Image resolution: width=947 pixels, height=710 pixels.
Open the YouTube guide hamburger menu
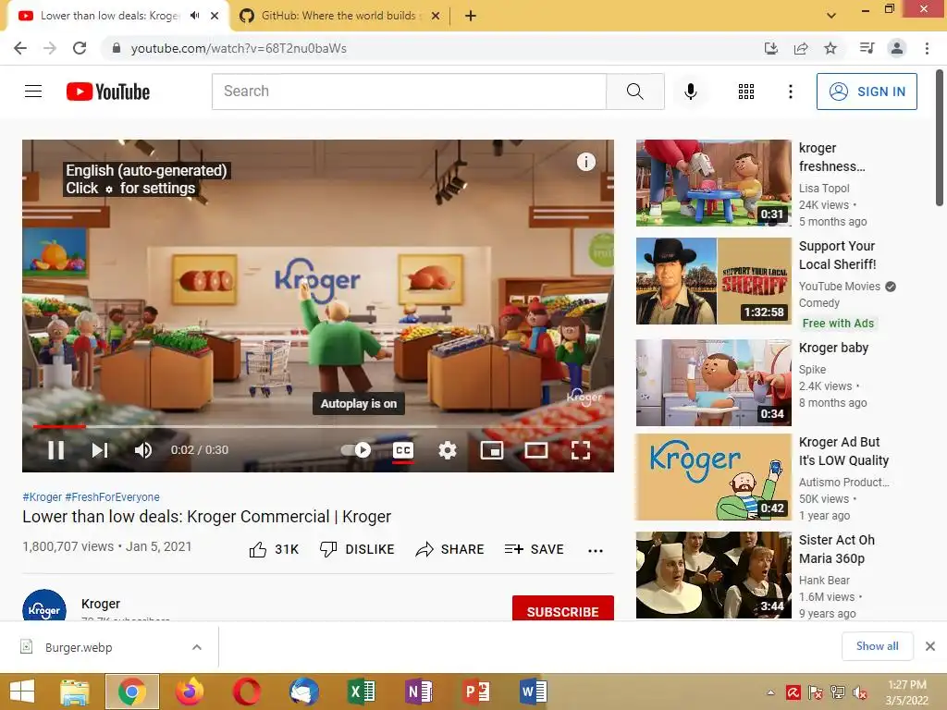(x=33, y=92)
